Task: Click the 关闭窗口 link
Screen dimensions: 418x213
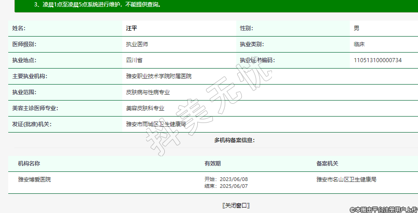Action: pyautogui.click(x=236, y=206)
